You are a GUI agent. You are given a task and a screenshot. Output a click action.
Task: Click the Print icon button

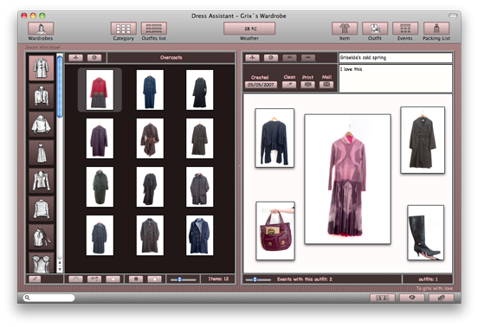point(308,85)
